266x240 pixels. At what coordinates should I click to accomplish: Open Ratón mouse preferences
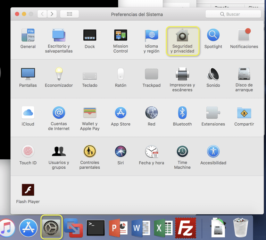click(120, 77)
